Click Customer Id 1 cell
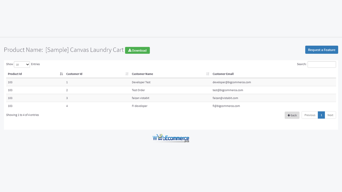 click(67, 82)
